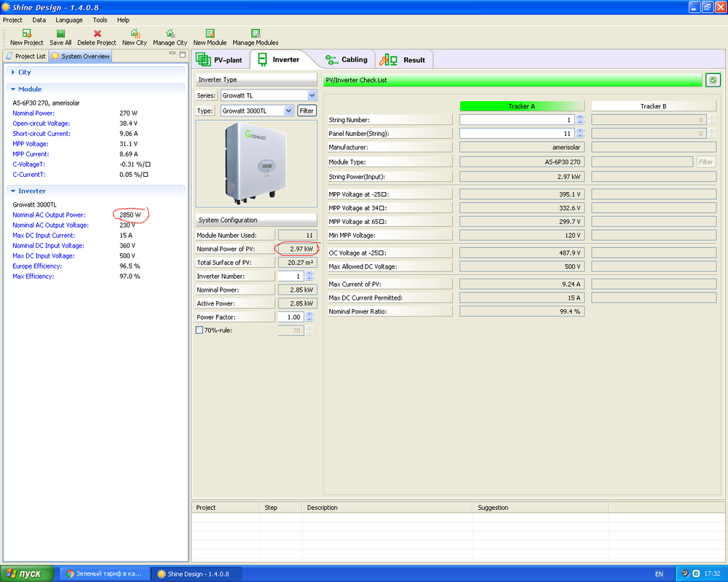Image resolution: width=728 pixels, height=582 pixels.
Task: Open Manage City from the toolbar
Action: (170, 33)
